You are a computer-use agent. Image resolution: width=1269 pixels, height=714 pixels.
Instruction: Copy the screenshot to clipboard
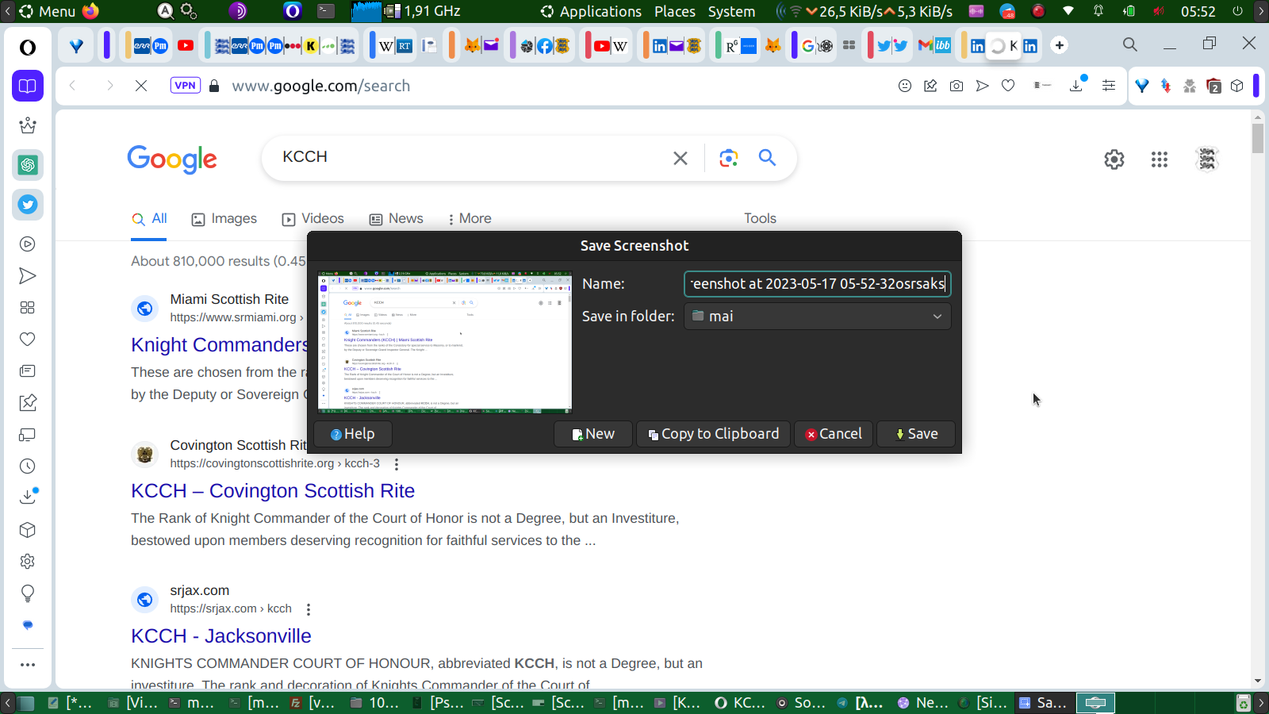714,434
